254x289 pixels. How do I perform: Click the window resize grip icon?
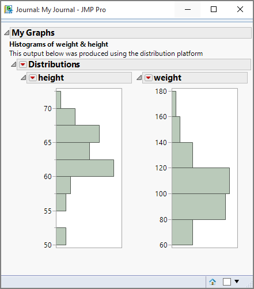click(x=249, y=284)
